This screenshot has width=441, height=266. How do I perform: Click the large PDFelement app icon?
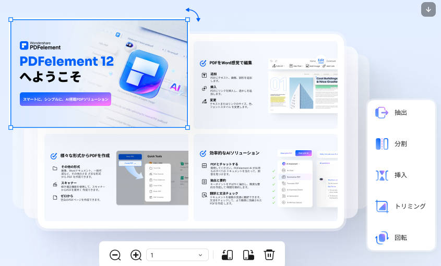click(144, 74)
